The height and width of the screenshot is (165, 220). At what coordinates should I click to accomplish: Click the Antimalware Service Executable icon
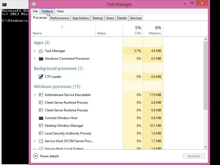click(41, 95)
